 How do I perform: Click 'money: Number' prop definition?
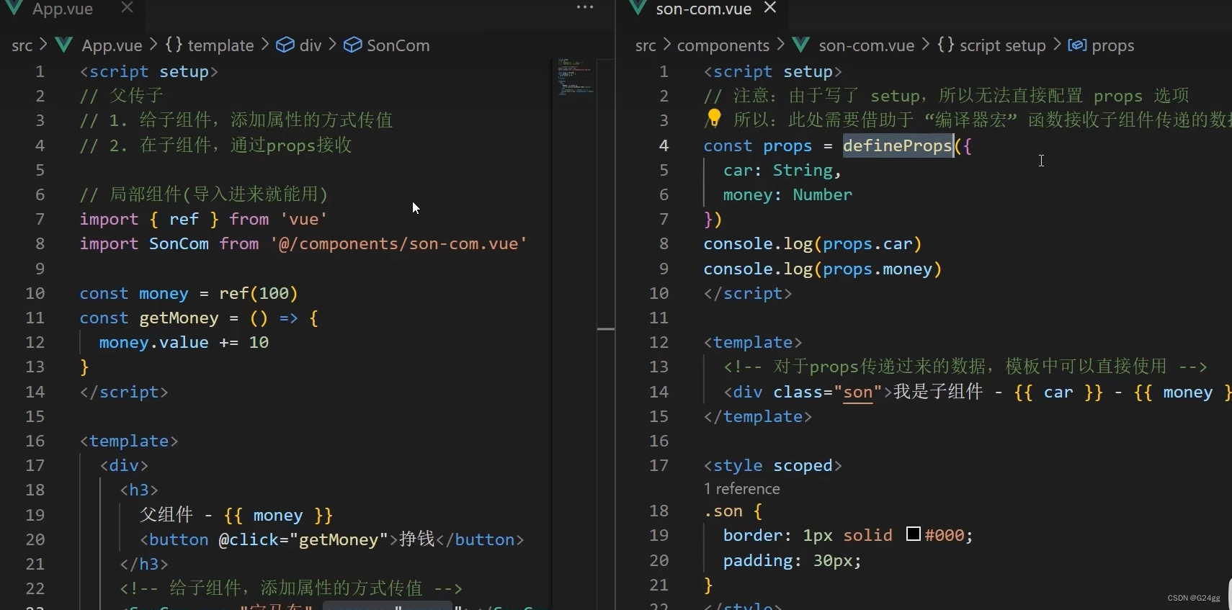click(x=787, y=194)
